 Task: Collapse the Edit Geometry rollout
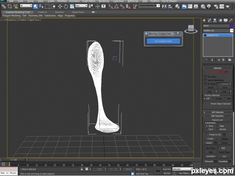click(x=217, y=116)
